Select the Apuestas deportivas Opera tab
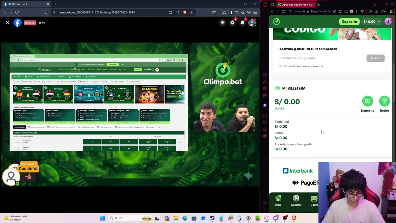Image resolution: width=396 pixels, height=223 pixels. tap(296, 5)
